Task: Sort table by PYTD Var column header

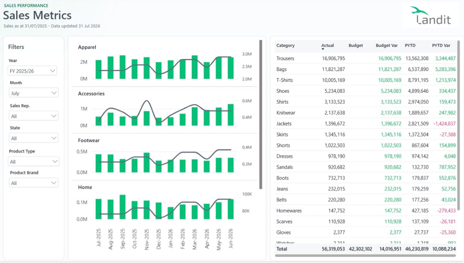Action: 441,46
